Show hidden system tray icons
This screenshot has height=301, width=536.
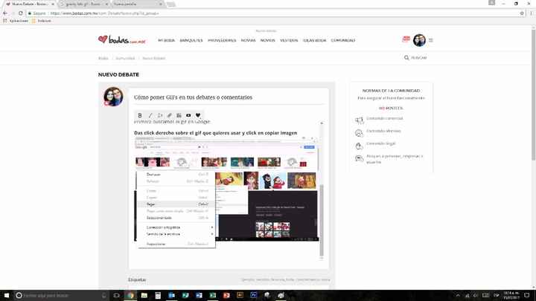(x=458, y=296)
